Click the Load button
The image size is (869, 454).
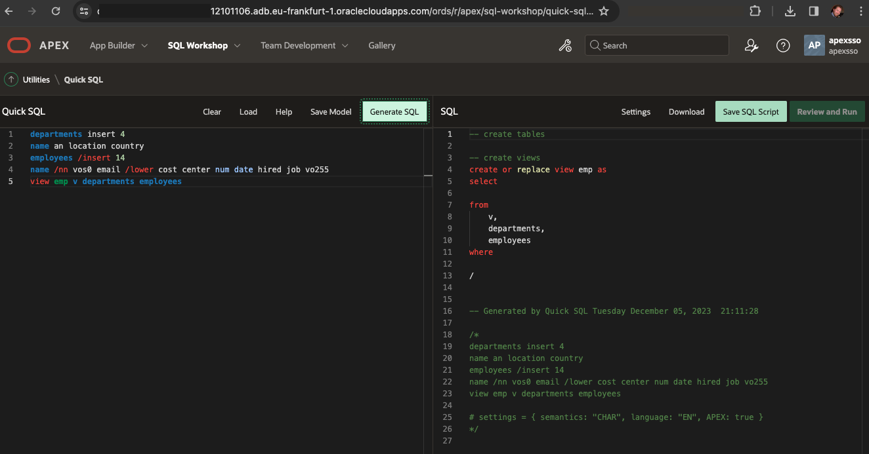(248, 111)
